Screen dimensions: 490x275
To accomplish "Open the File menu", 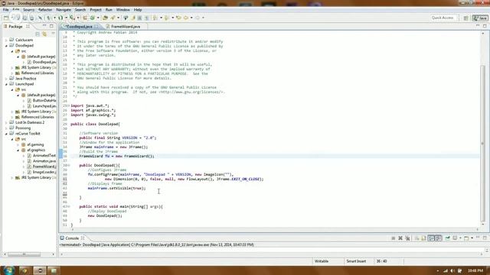I will (x=5, y=10).
